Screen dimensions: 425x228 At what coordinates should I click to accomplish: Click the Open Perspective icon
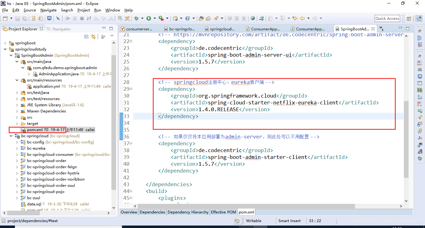click(409, 19)
